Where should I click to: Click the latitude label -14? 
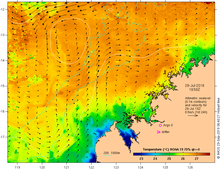click(2, 60)
